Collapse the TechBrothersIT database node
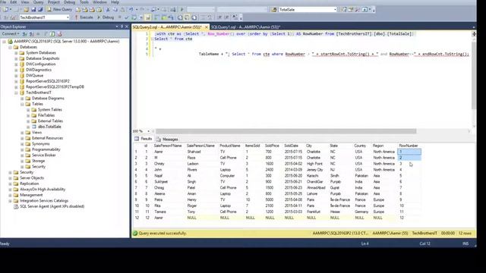Viewport: 486px width, 273px height. [x=16, y=93]
